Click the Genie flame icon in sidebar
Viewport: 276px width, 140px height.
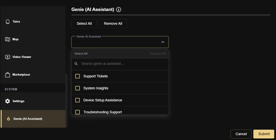8,119
